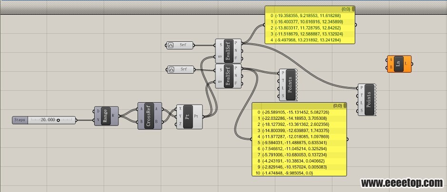The image size is (447, 192).
Task: Select the lower EvalSrf component
Action: [229, 76]
